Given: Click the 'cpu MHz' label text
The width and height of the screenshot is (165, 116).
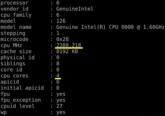Looking at the screenshot, I should 11,45.
